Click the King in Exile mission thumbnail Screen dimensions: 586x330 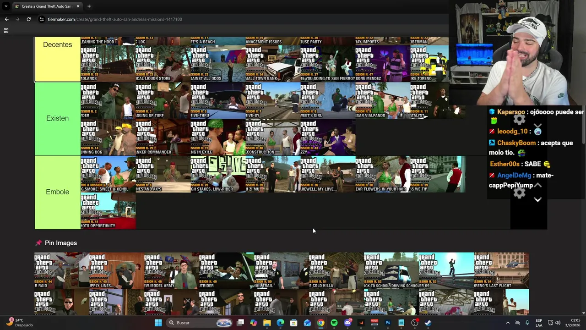218,137
